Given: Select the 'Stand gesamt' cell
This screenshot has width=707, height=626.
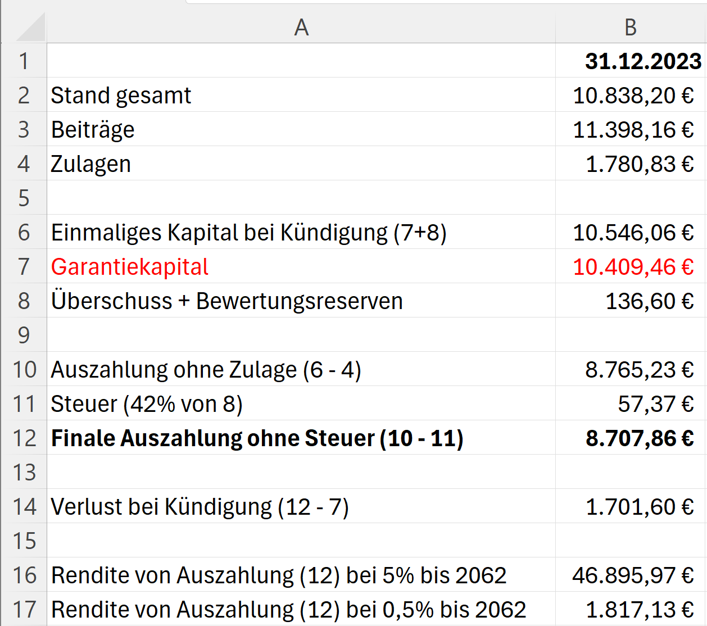Looking at the screenshot, I should coord(121,96).
